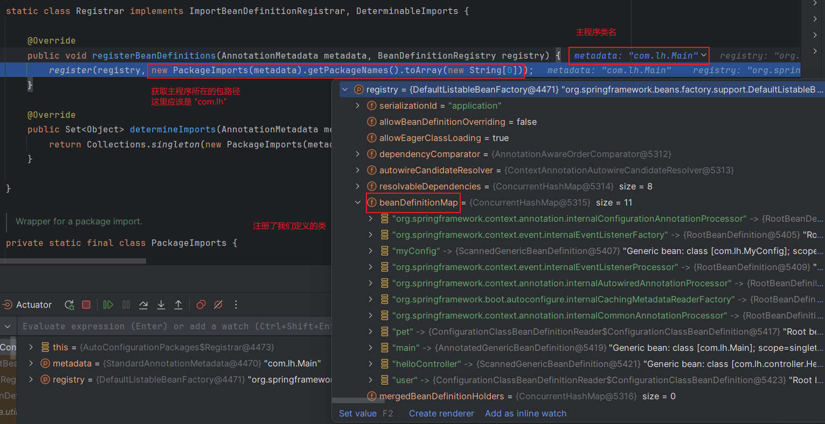Collapse the beanDefinitionMap node

click(357, 202)
